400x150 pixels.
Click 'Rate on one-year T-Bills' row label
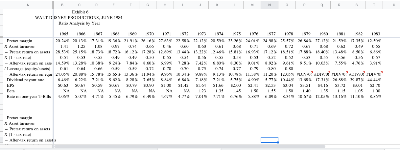[29, 97]
